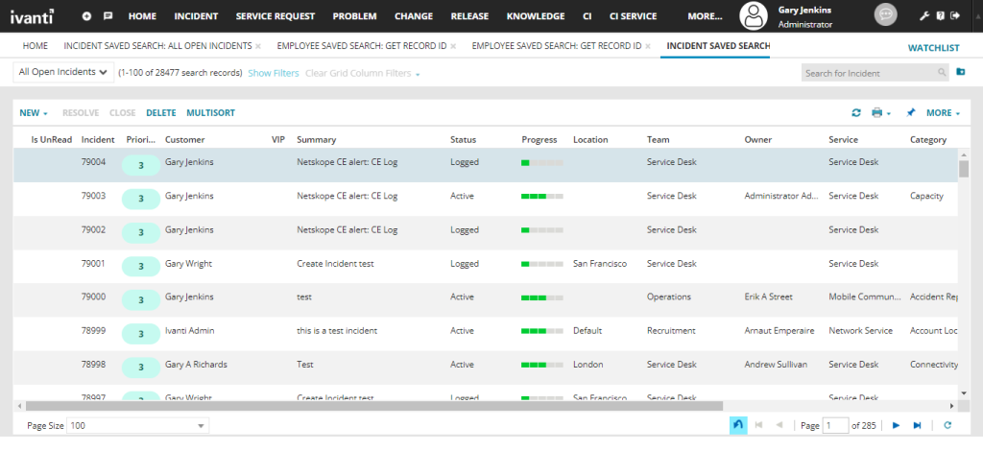983x451 pixels.
Task: Open Clear Grid Column Filters dropdown arrow
Action: 418,75
